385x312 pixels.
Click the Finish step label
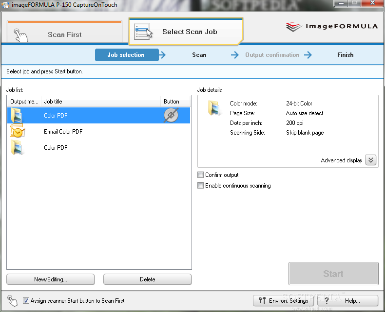345,55
